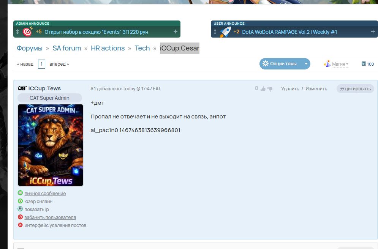Click показать ip

point(36,209)
